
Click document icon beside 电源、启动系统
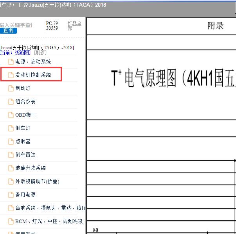click(11, 62)
